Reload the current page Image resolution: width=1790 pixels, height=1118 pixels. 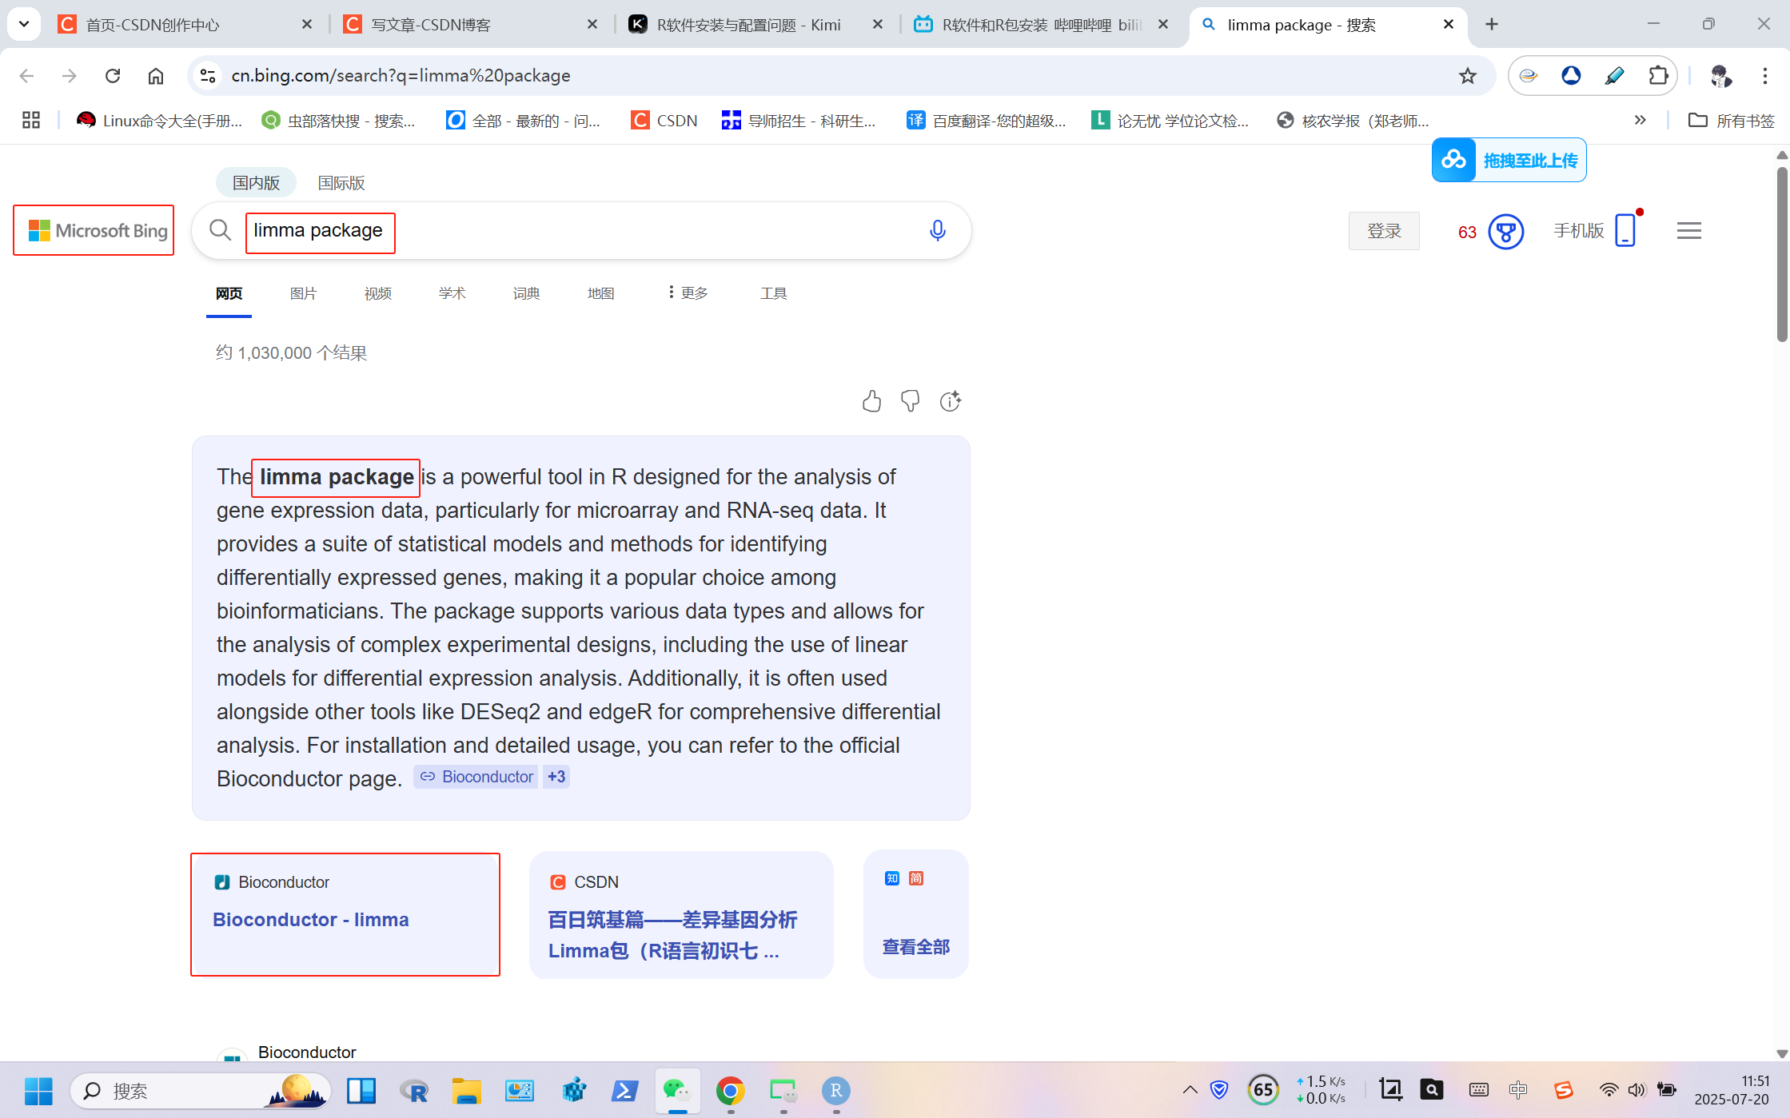(x=112, y=75)
